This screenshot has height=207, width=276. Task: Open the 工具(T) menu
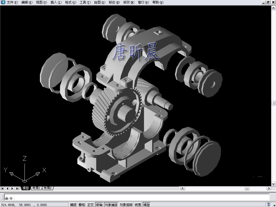tap(85, 2)
